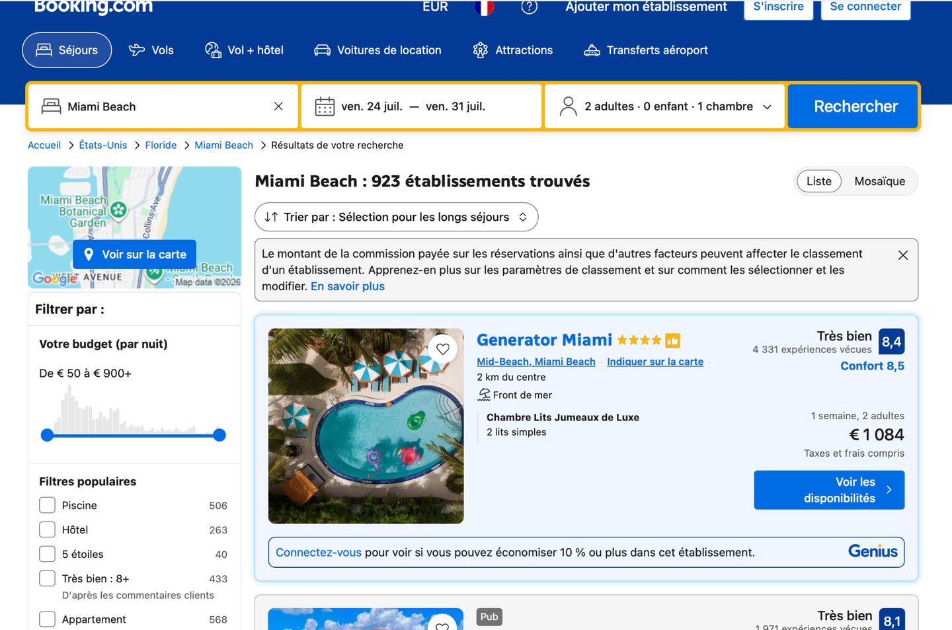Open the Generator Miami pool photo
This screenshot has width=952, height=630.
click(366, 426)
